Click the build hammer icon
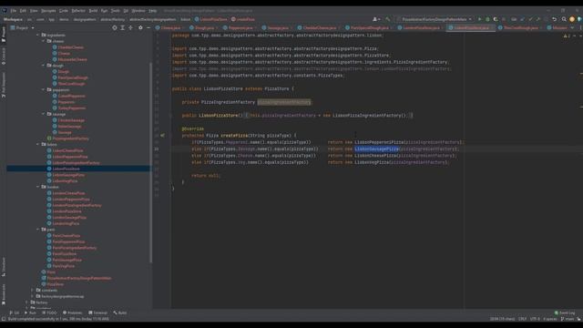Screen dimensions: 583x328 point(388,19)
